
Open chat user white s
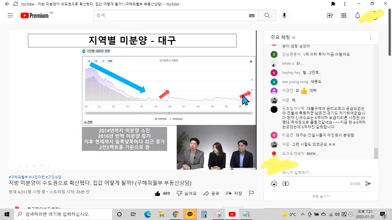click(288, 64)
